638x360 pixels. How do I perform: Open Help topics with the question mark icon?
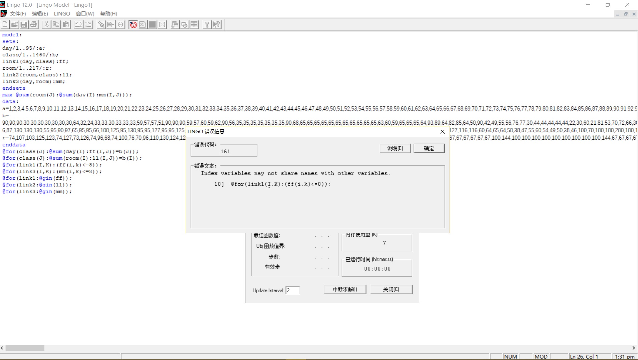coord(207,24)
